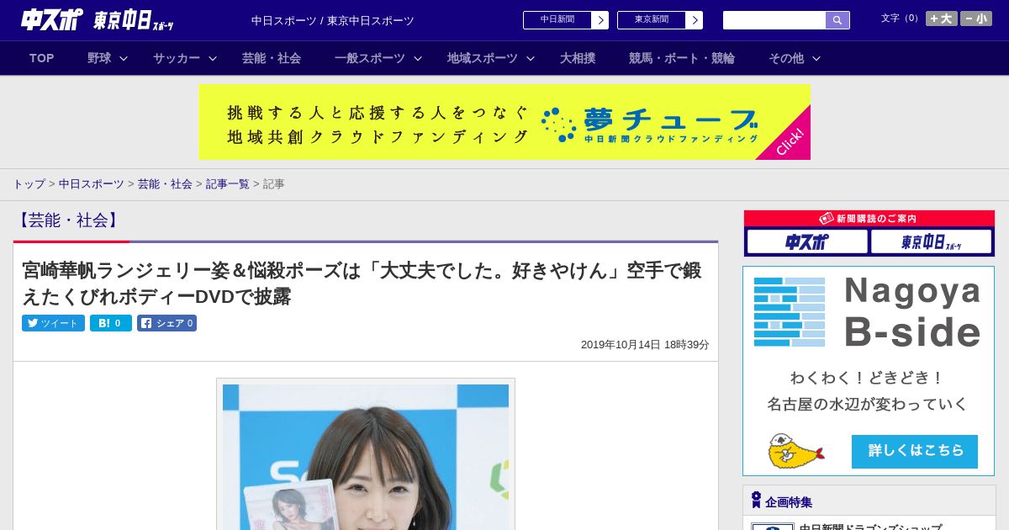Click the article date 2019年10月14日 18時39分
1009x530 pixels.
(x=645, y=345)
